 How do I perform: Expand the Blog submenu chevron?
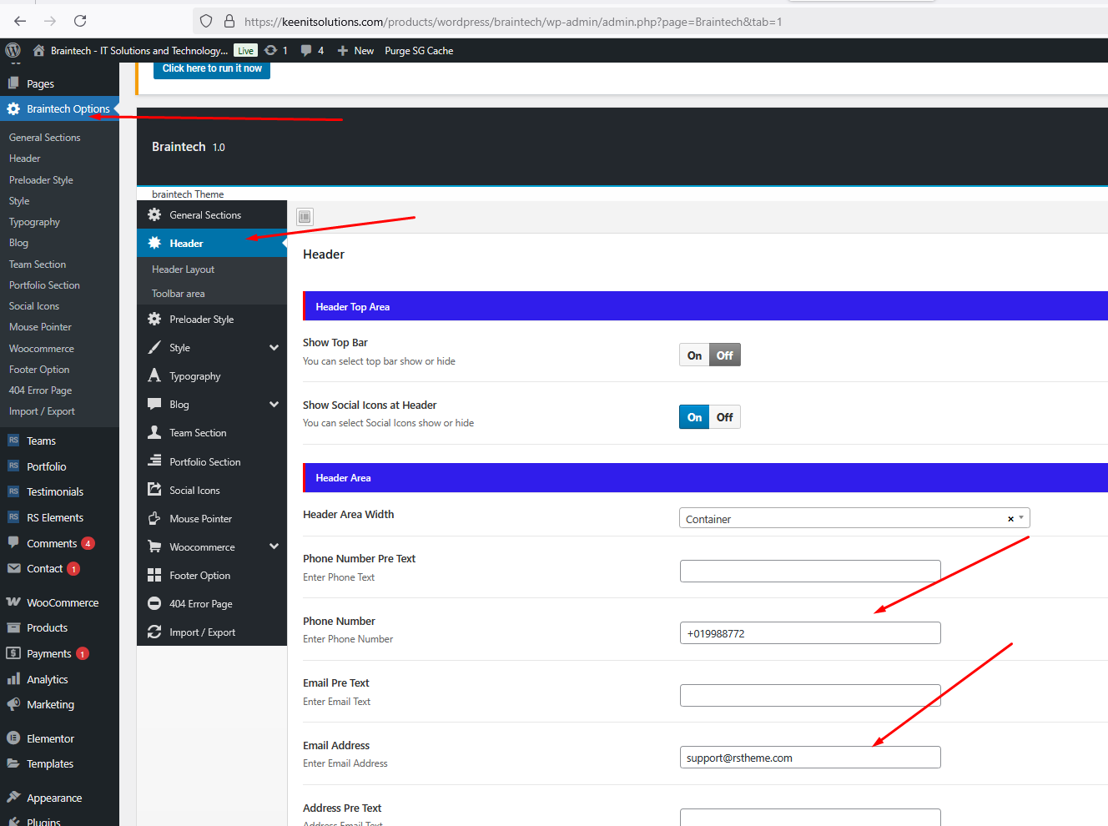click(274, 405)
